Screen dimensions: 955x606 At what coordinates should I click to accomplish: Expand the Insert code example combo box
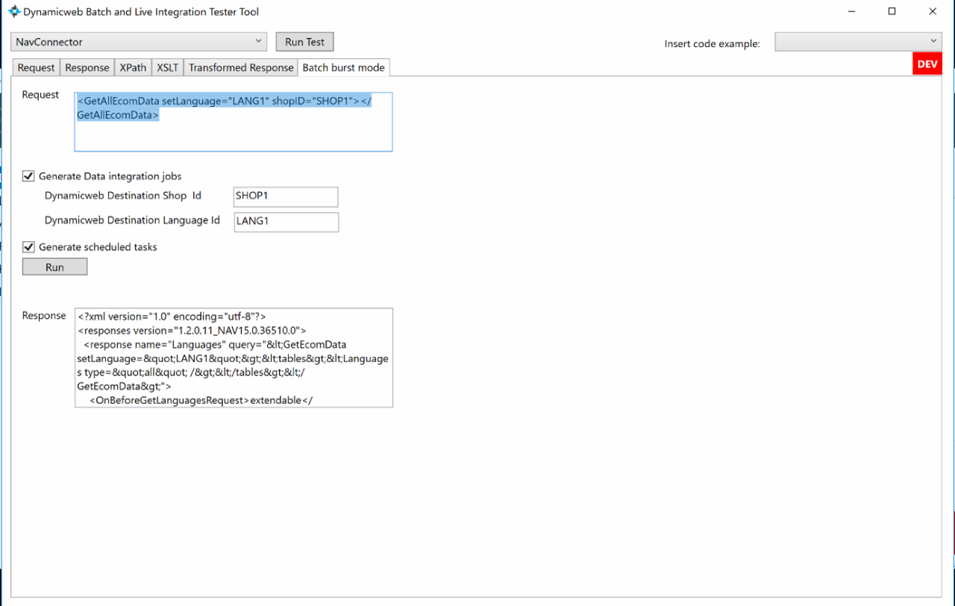click(858, 42)
